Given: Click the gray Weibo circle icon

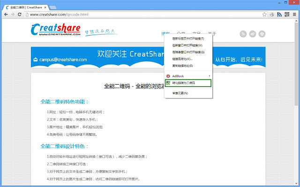Looking at the screenshot, I should pos(253,34).
